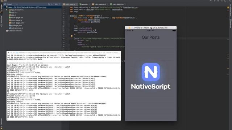
Task: Open the run configuration dropdown
Action: tap(211, 1)
